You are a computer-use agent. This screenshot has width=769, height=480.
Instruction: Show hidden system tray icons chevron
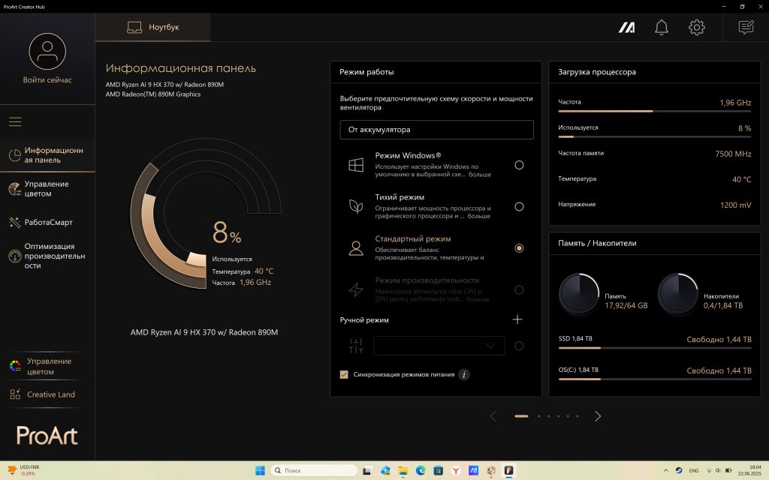click(x=665, y=470)
